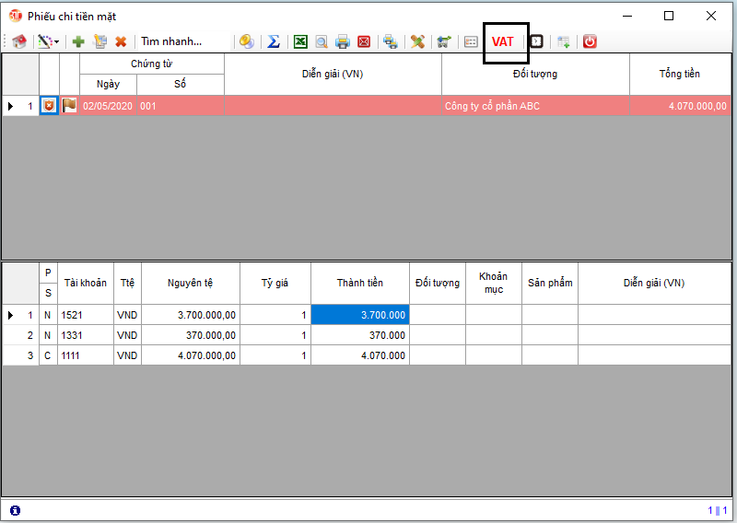Add a new voucher with green plus
The image size is (737, 523).
(78, 41)
